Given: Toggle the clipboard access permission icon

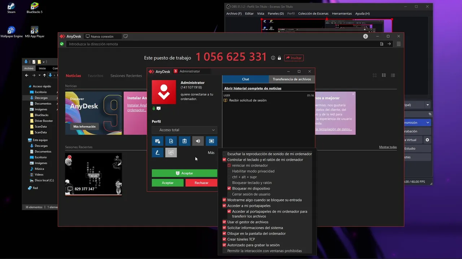Looking at the screenshot, I should [x=184, y=141].
